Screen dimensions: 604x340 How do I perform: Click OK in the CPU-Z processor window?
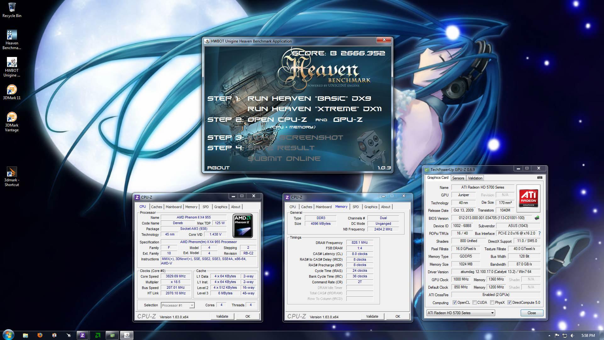pyautogui.click(x=248, y=316)
